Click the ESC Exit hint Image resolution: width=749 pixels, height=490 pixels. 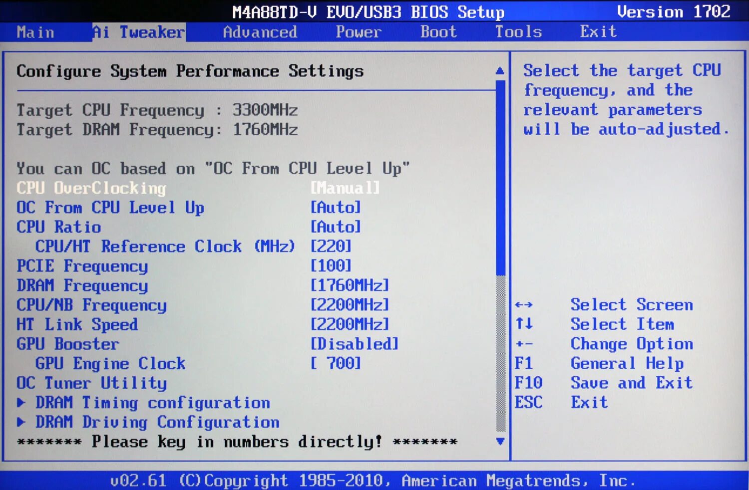[x=561, y=402]
